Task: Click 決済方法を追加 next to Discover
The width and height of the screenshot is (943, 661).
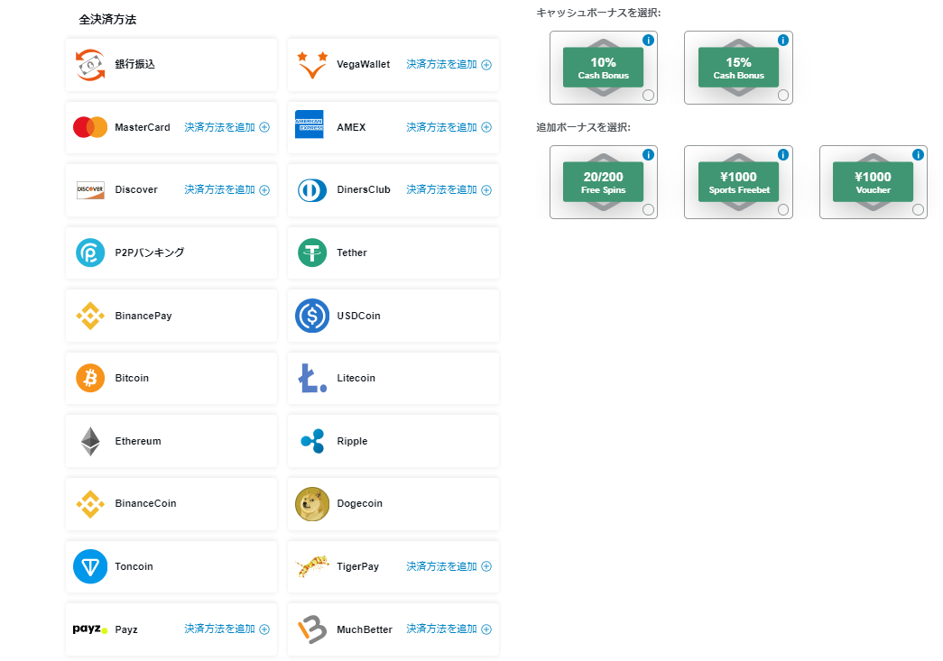Action: 227,190
